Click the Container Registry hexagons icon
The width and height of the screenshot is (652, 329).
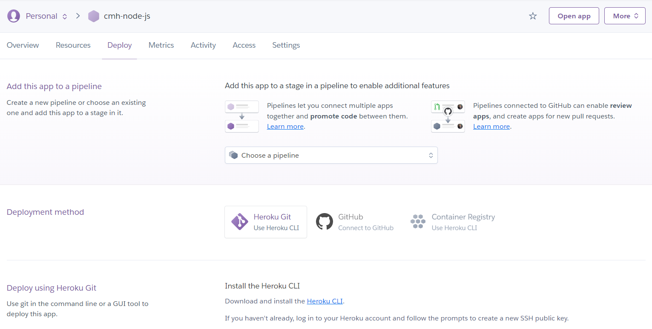coord(418,222)
